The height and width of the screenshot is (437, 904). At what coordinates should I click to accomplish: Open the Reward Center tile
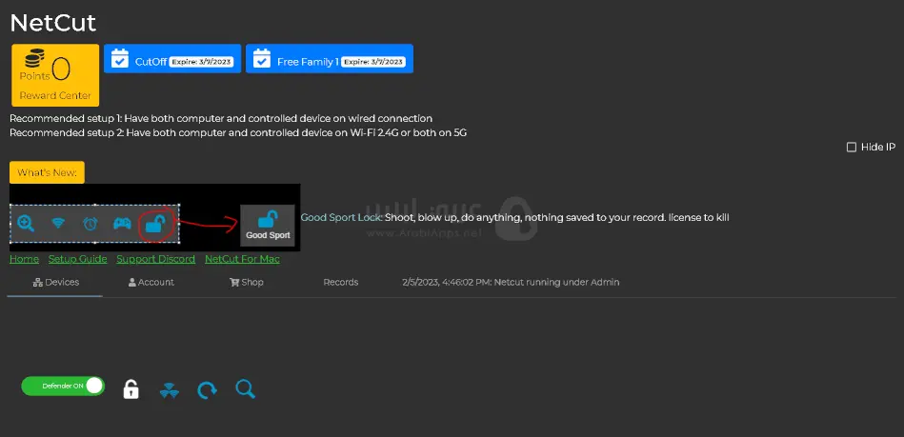point(55,95)
